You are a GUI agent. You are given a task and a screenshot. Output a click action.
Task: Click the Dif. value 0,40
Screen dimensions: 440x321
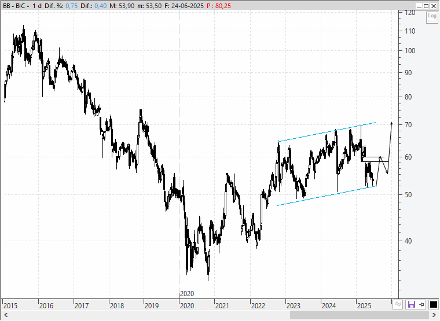[x=101, y=6]
